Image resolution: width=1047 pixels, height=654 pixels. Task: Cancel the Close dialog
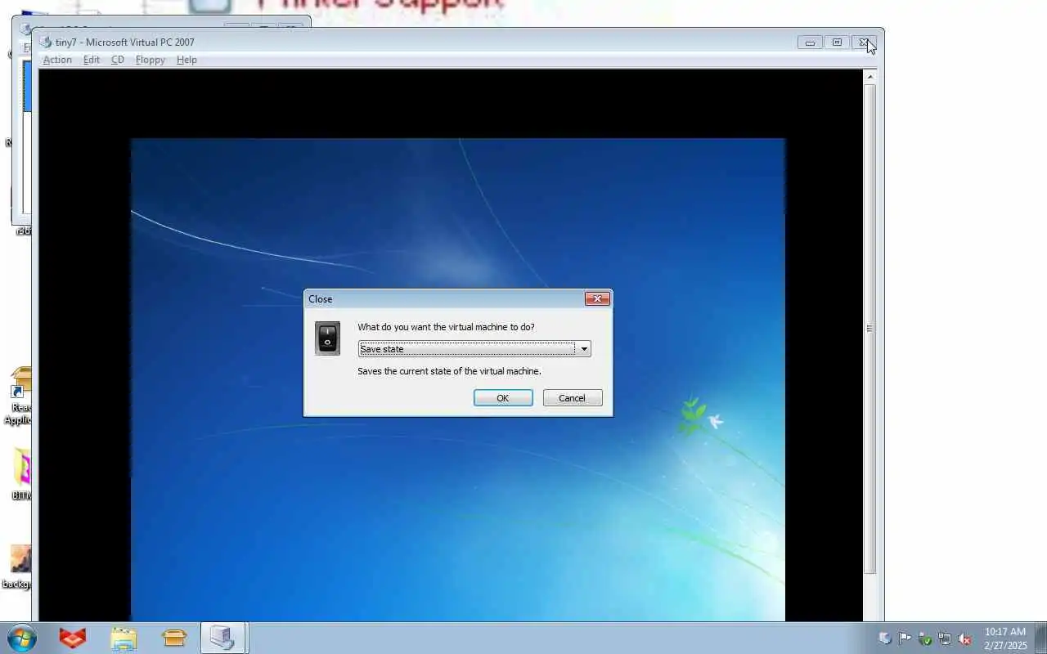click(573, 398)
